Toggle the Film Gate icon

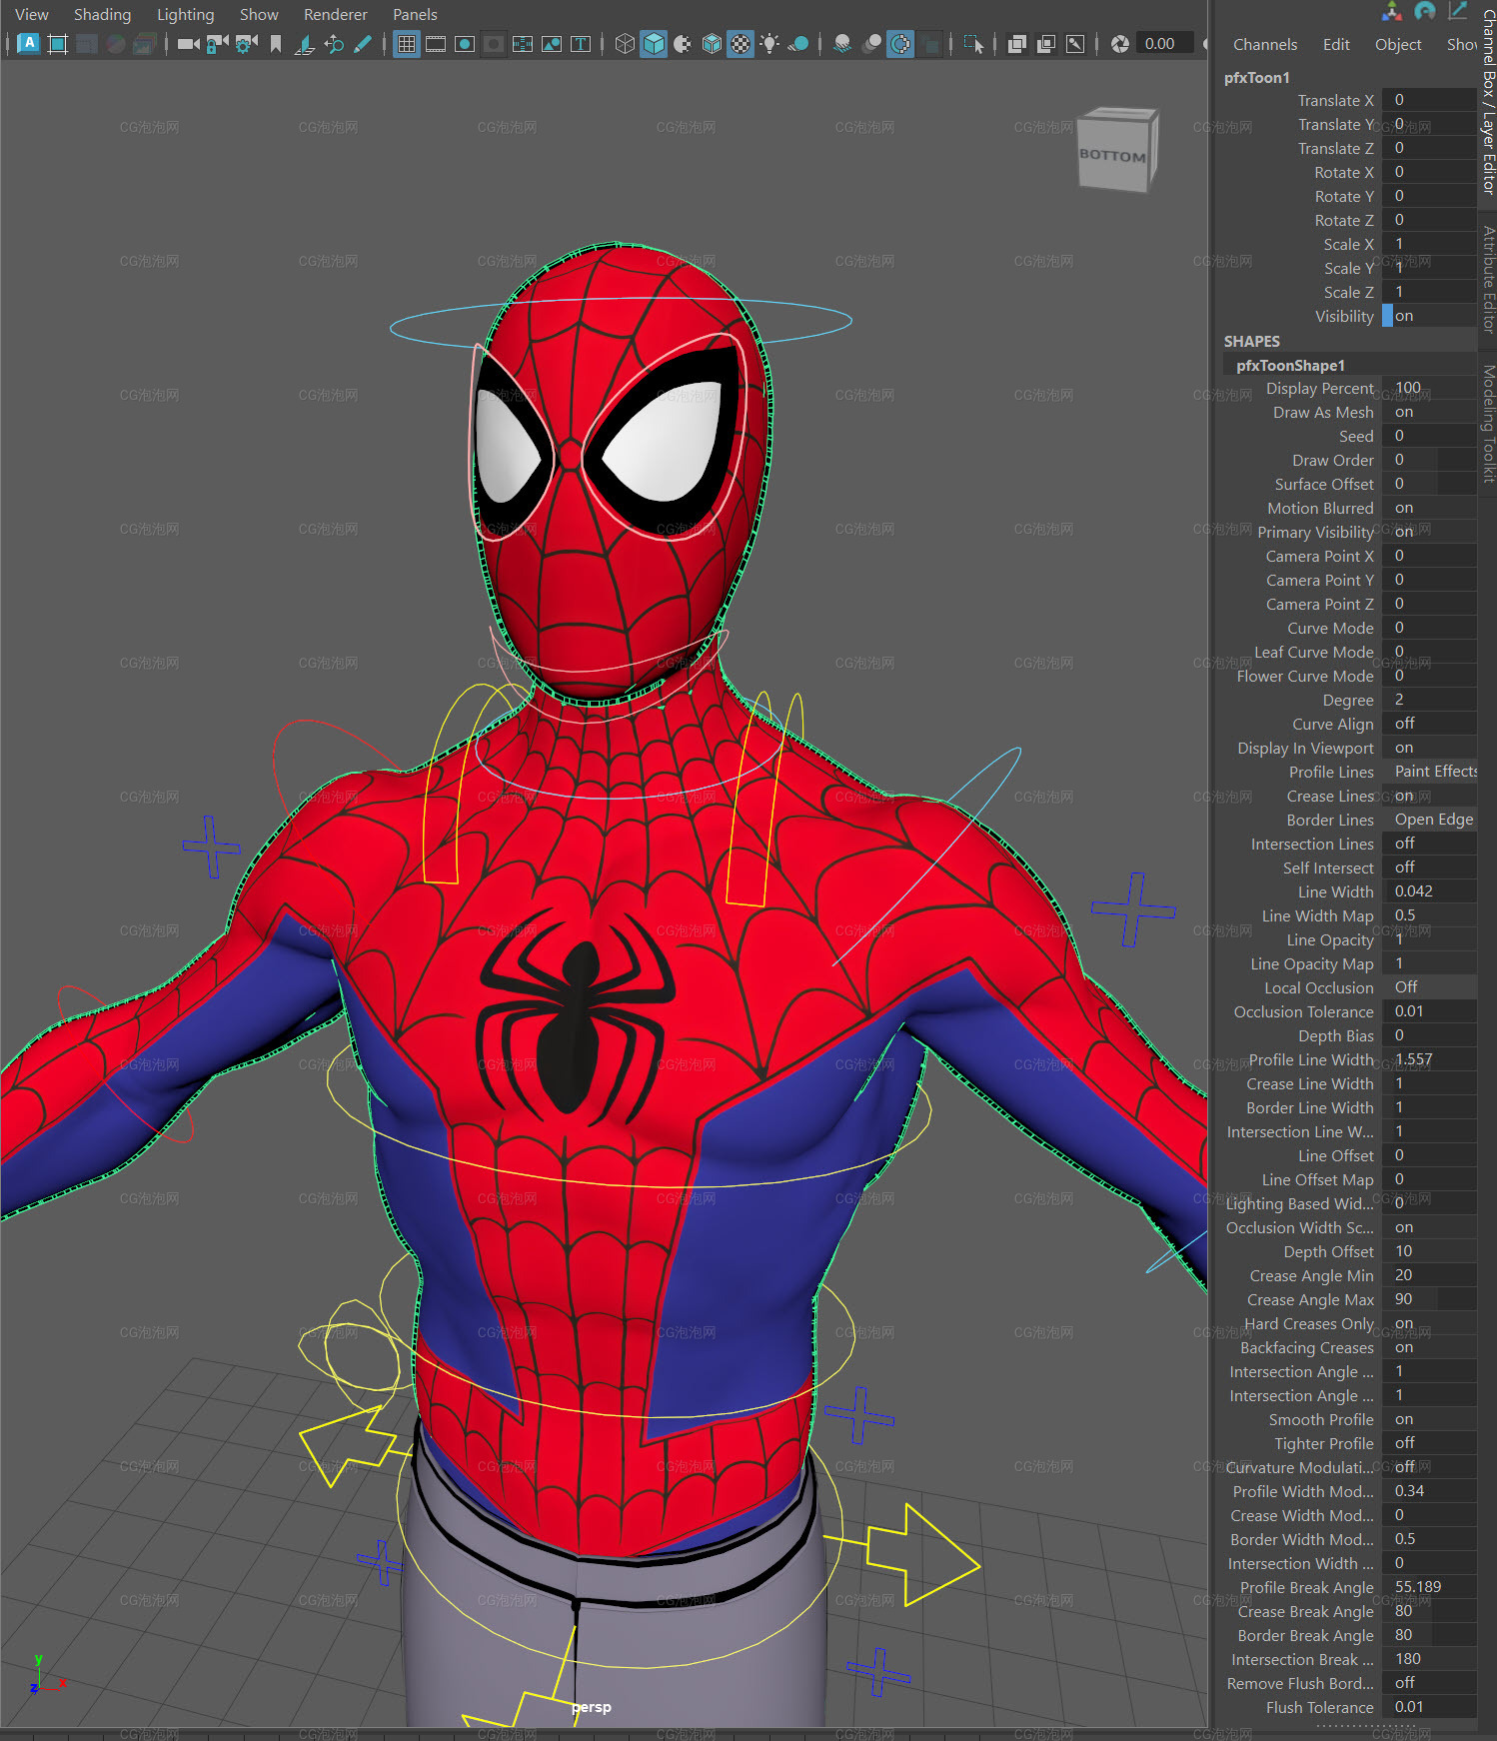click(x=436, y=44)
